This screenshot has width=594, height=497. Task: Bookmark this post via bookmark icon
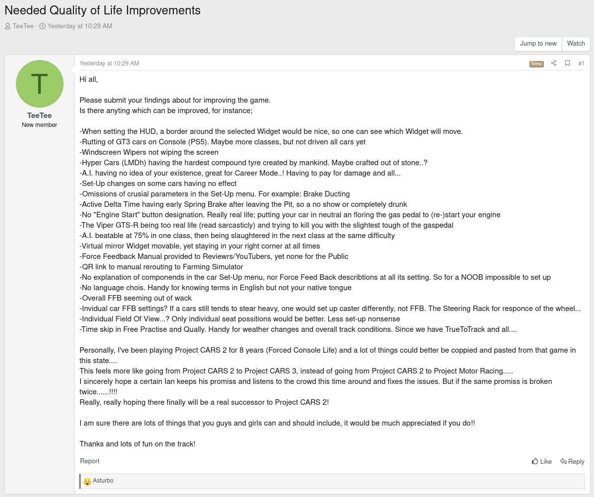(x=567, y=63)
